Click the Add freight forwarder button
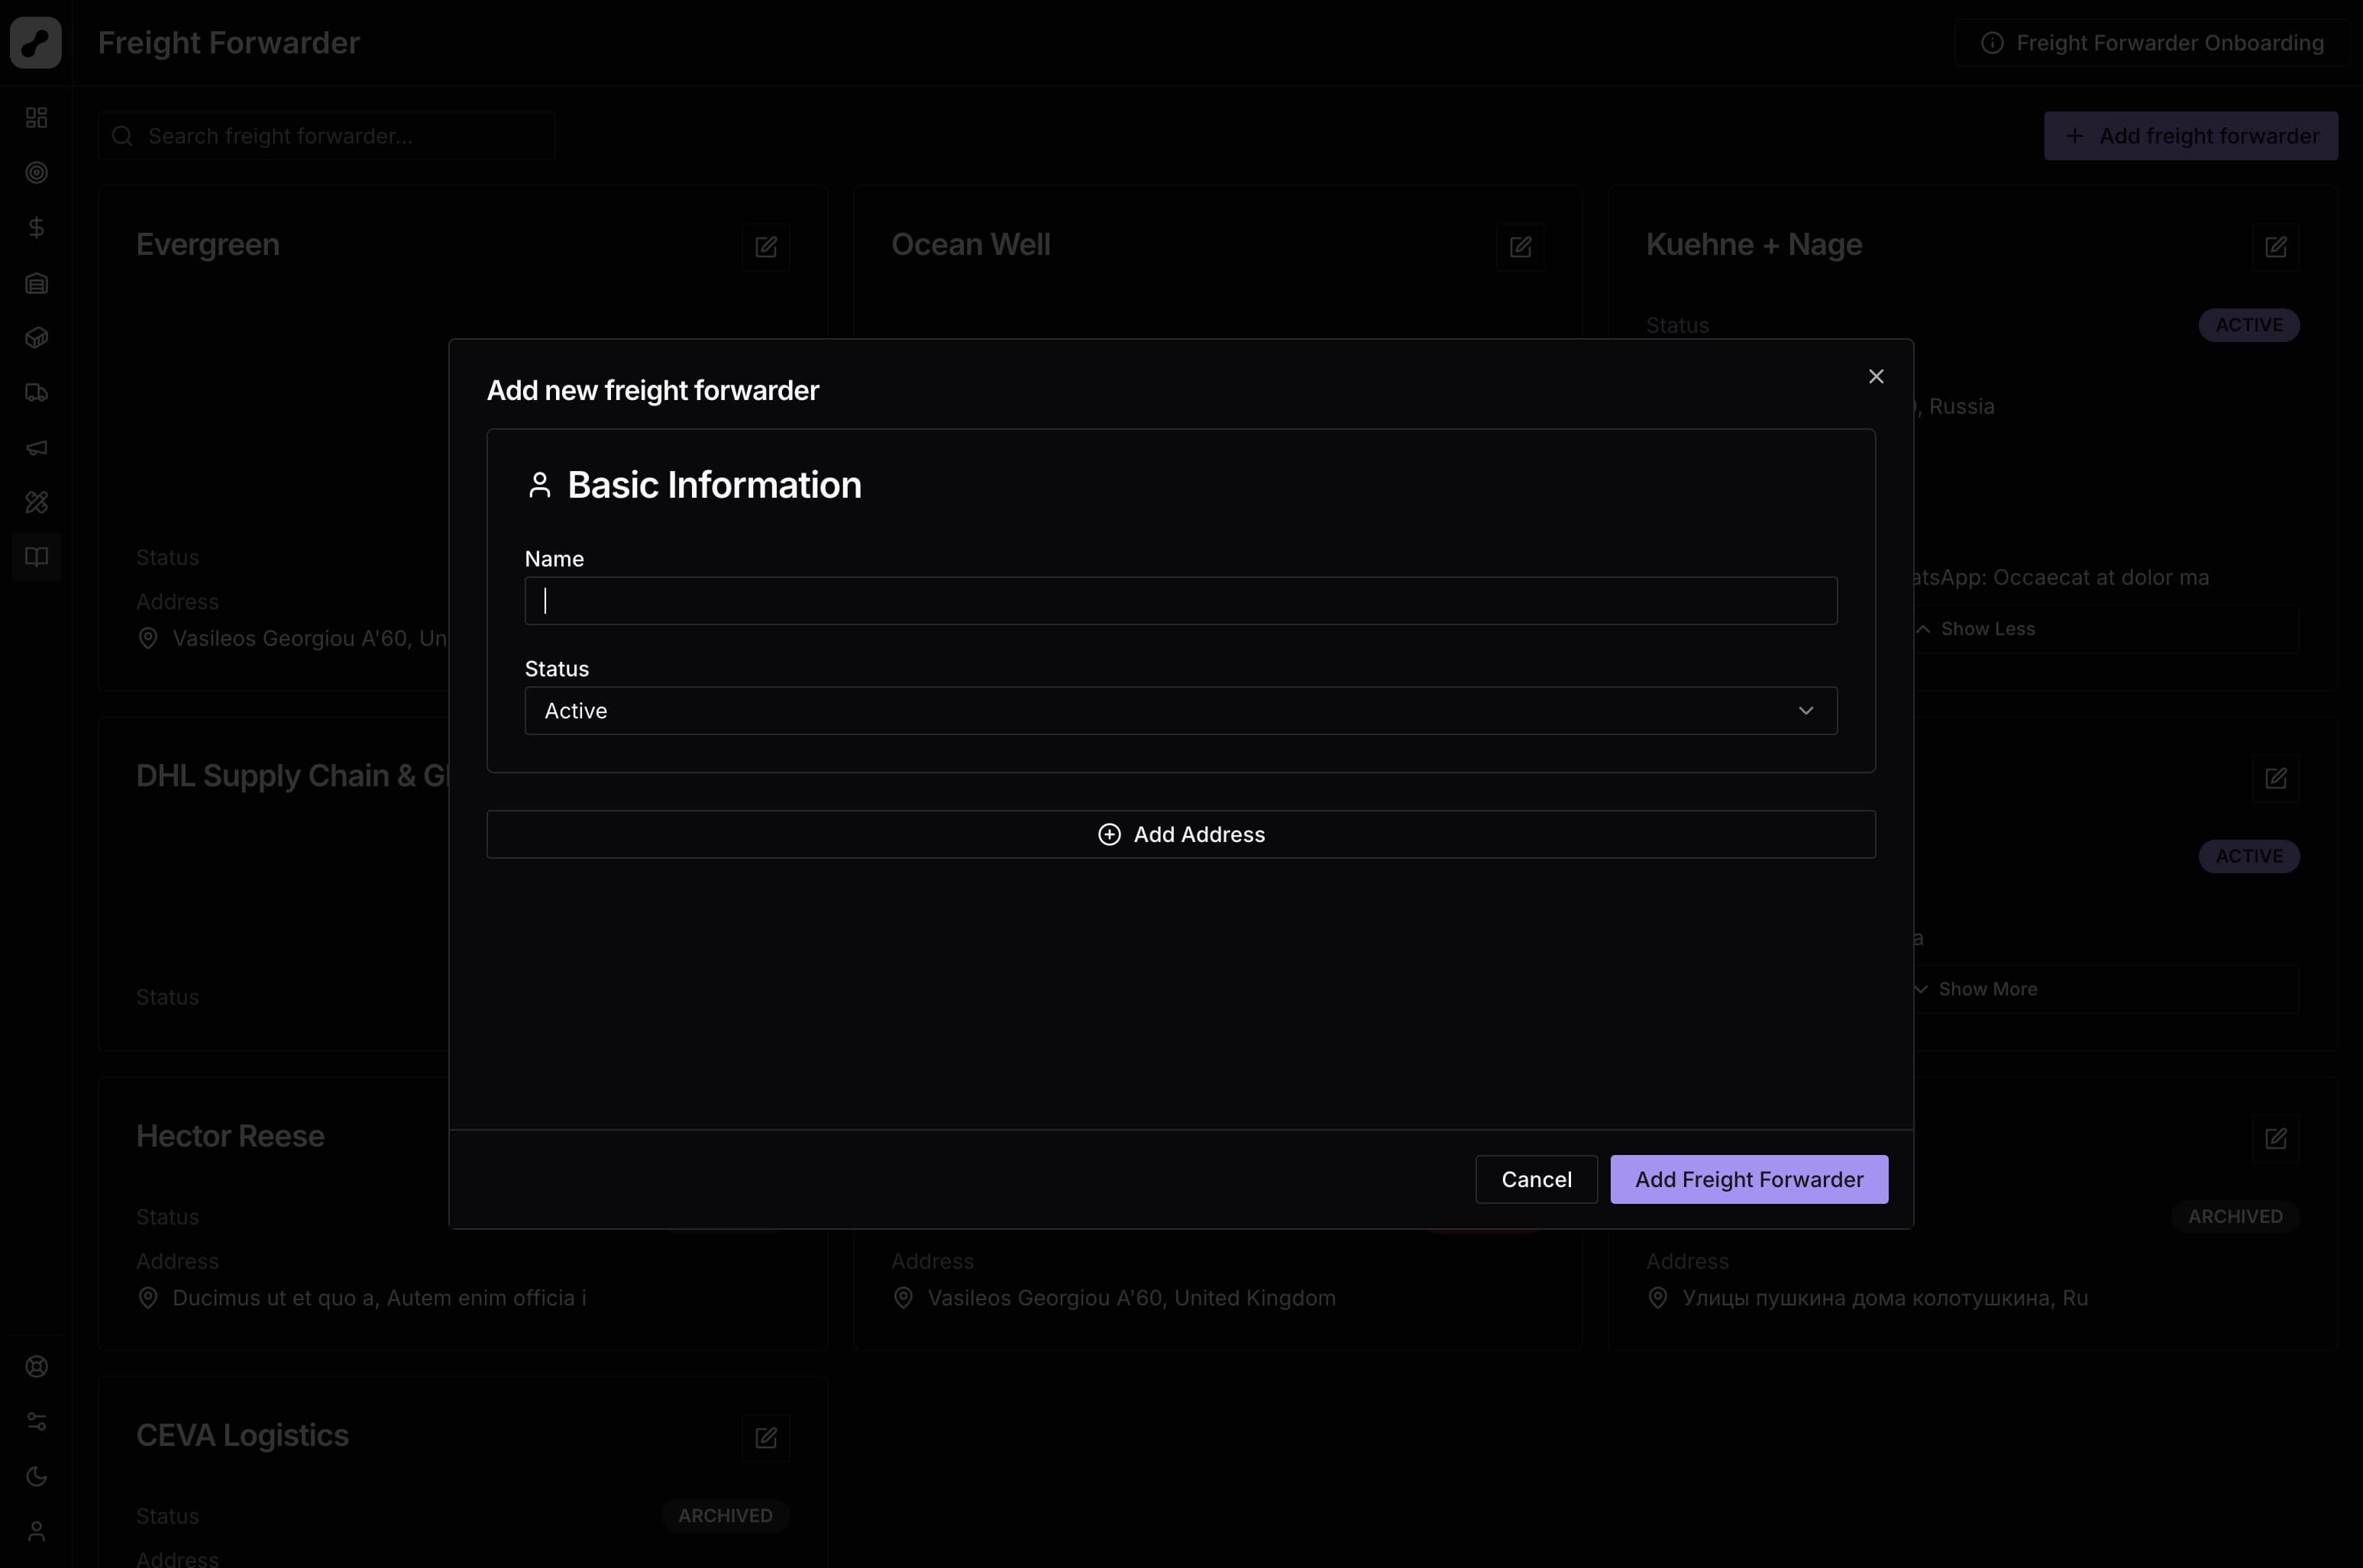Viewport: 2363px width, 1568px height. 2191,136
